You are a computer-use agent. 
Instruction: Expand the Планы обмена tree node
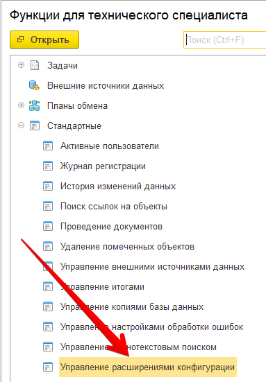point(22,105)
